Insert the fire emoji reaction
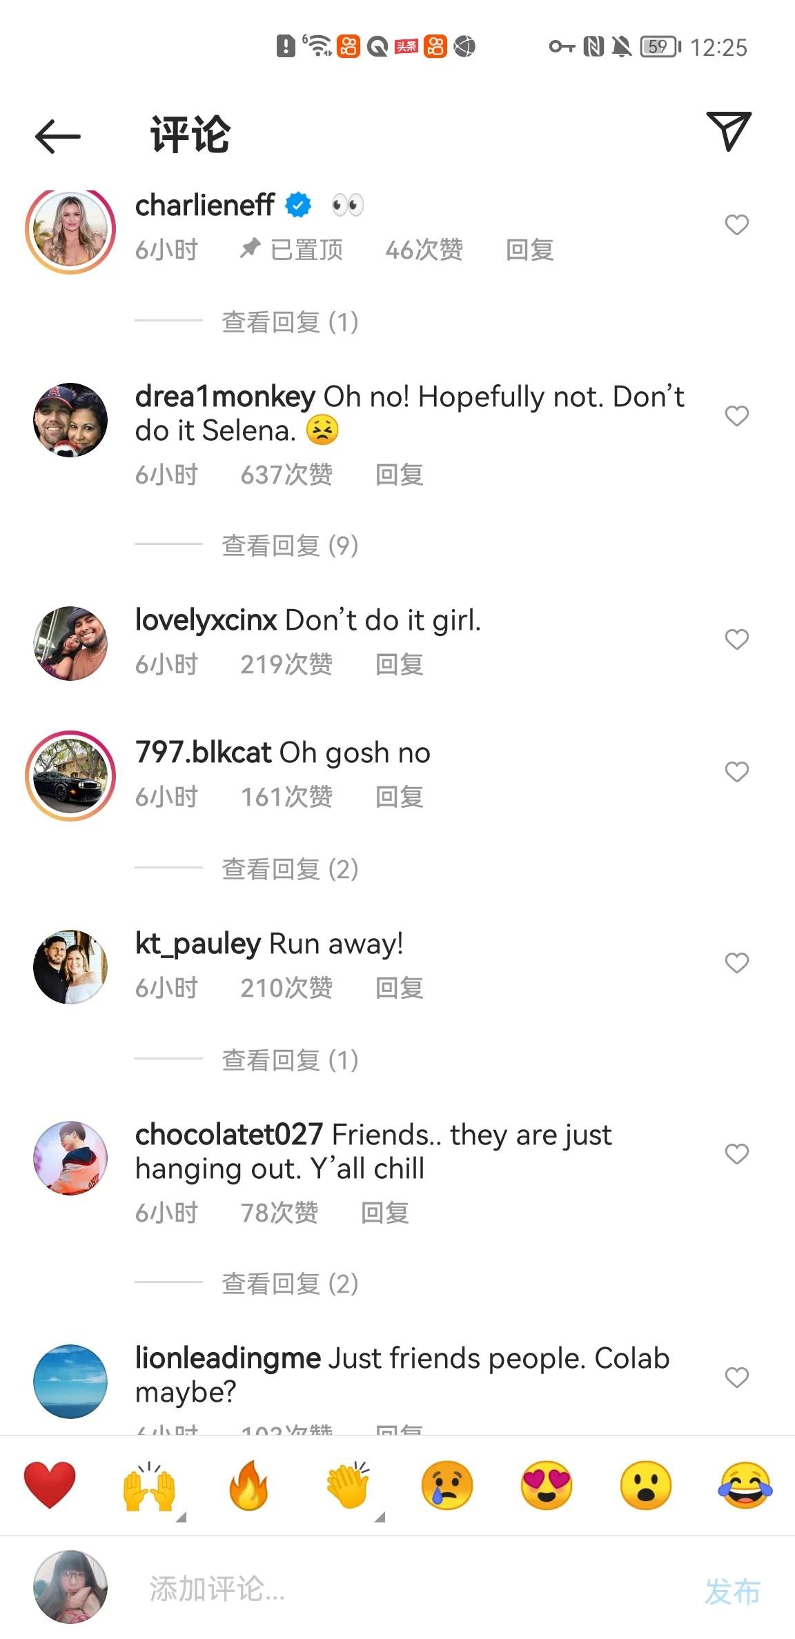This screenshot has width=795, height=1639. pos(248,1485)
